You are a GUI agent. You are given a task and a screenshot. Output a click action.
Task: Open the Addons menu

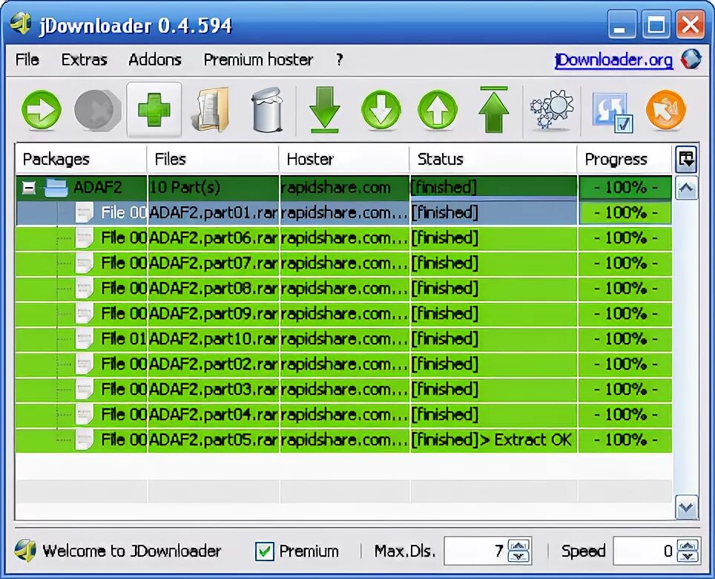(155, 59)
